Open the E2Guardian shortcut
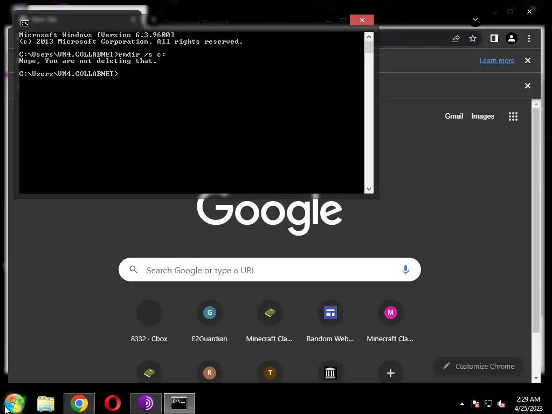Screen dimensions: 552x414 coord(210,322)
